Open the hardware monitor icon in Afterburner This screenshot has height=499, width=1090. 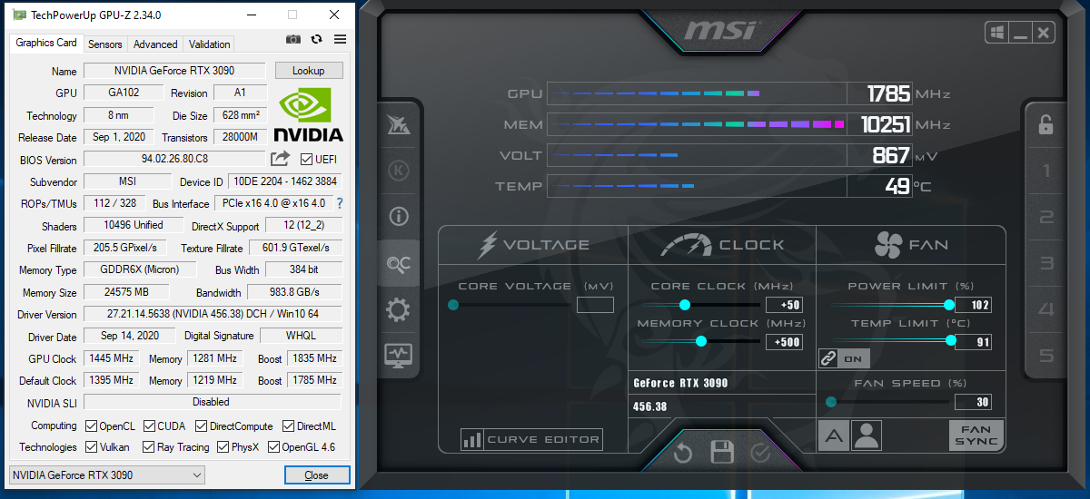398,355
